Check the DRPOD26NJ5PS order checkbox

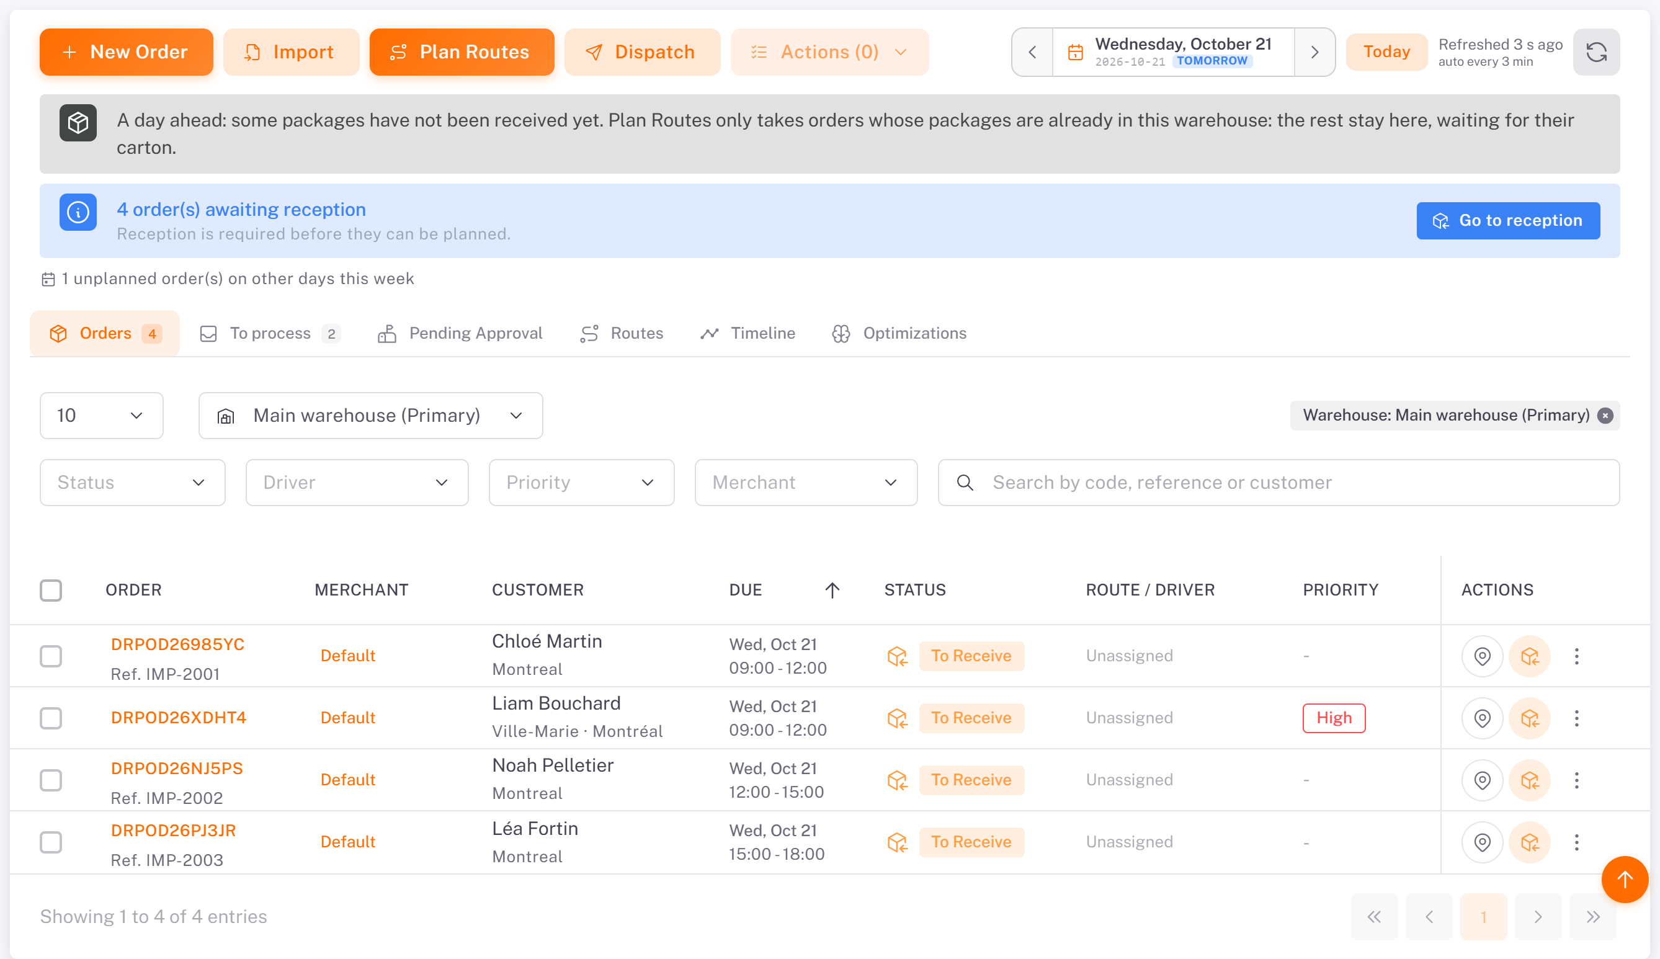click(x=51, y=780)
